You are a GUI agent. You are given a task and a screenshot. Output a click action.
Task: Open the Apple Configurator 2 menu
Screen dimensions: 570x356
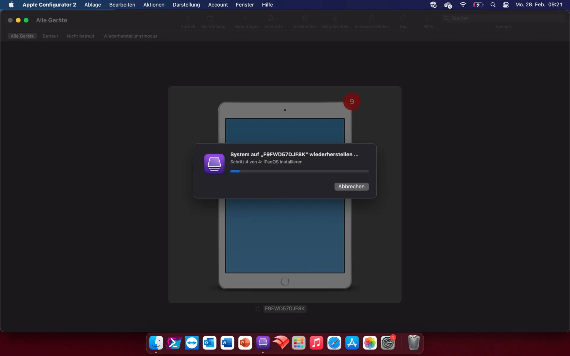49,5
